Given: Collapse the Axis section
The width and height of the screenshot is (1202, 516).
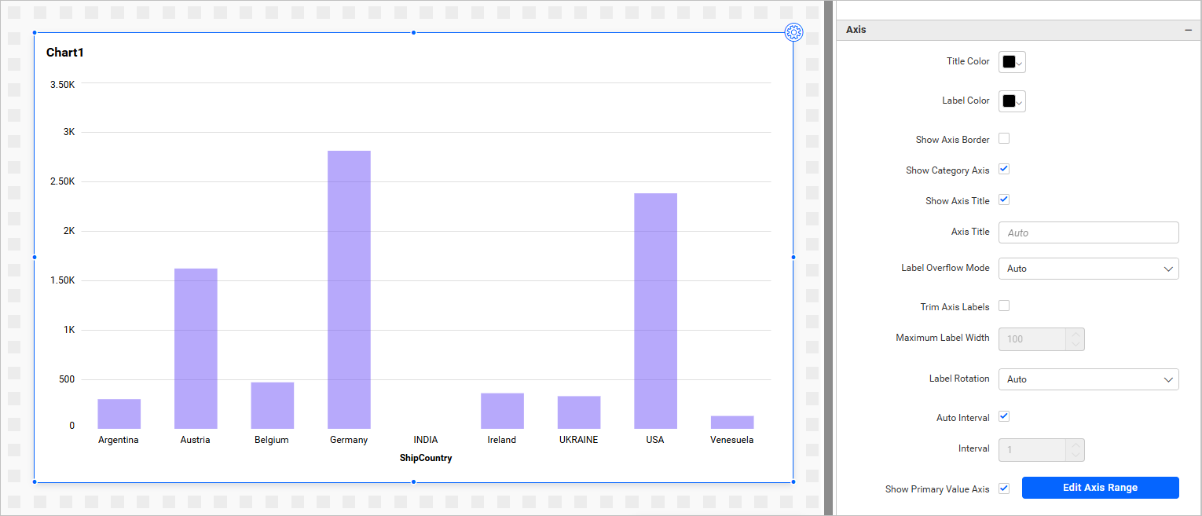Looking at the screenshot, I should (x=1189, y=30).
